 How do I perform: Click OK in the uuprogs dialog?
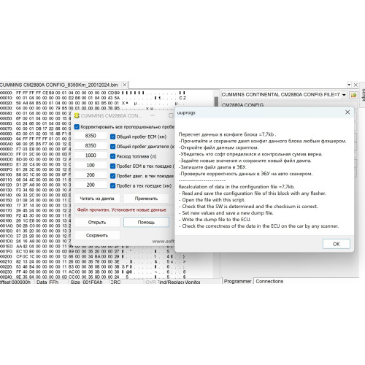[x=336, y=244]
